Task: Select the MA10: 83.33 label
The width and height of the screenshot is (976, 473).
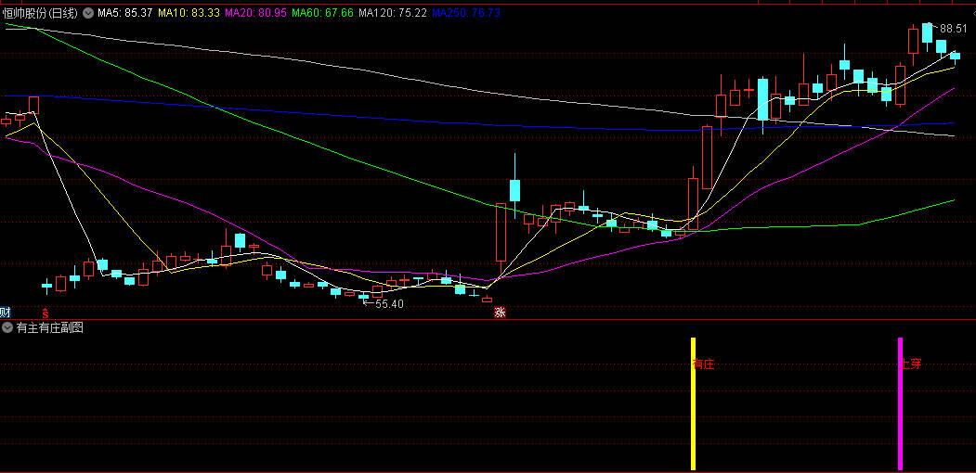Action: click(x=188, y=12)
